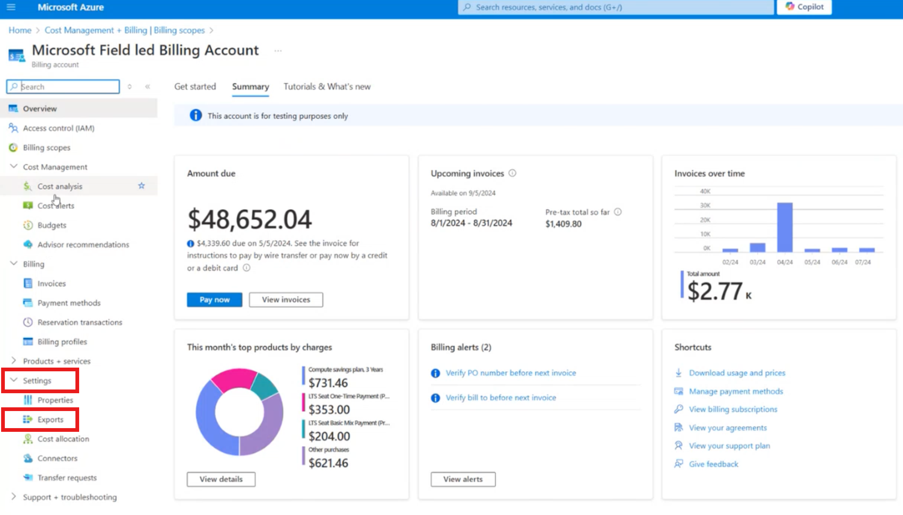903x515 pixels.
Task: Expand the Products + services section
Action: [14, 361]
